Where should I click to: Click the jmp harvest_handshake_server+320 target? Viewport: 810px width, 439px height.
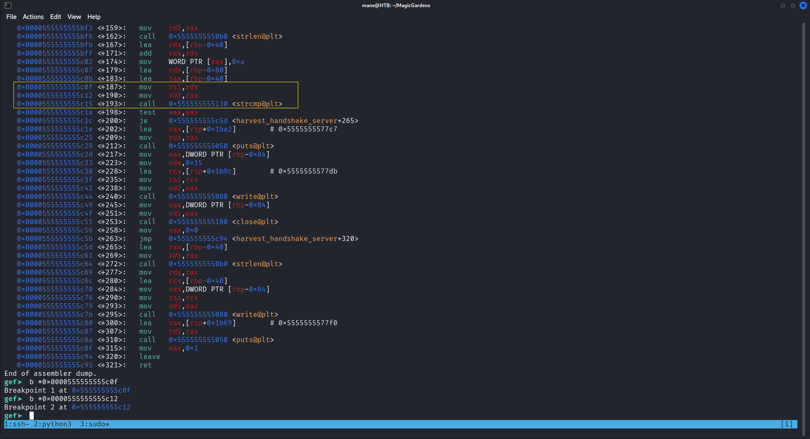(264, 239)
